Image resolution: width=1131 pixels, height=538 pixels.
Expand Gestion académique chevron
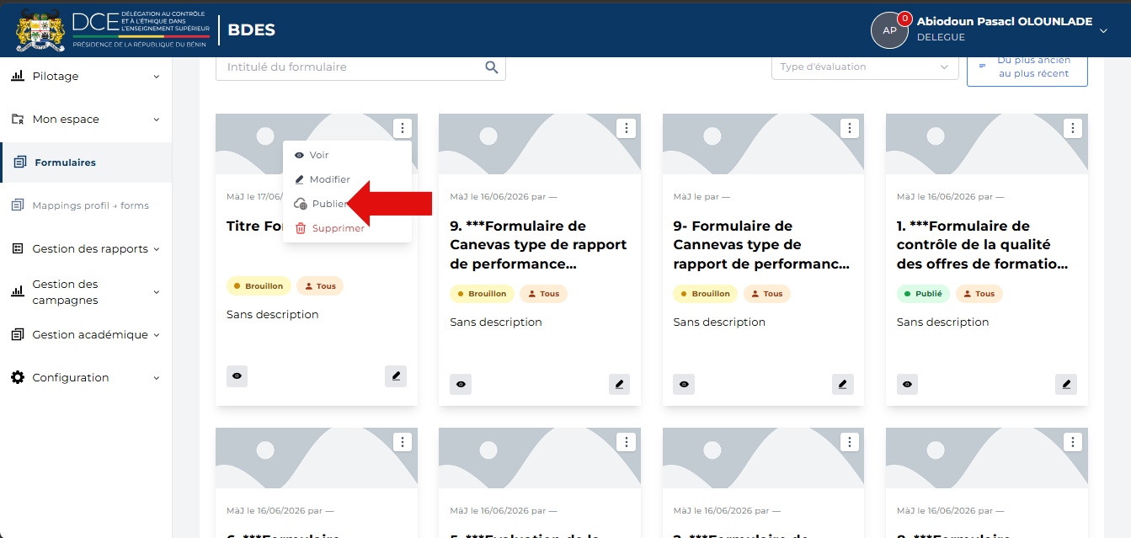157,335
